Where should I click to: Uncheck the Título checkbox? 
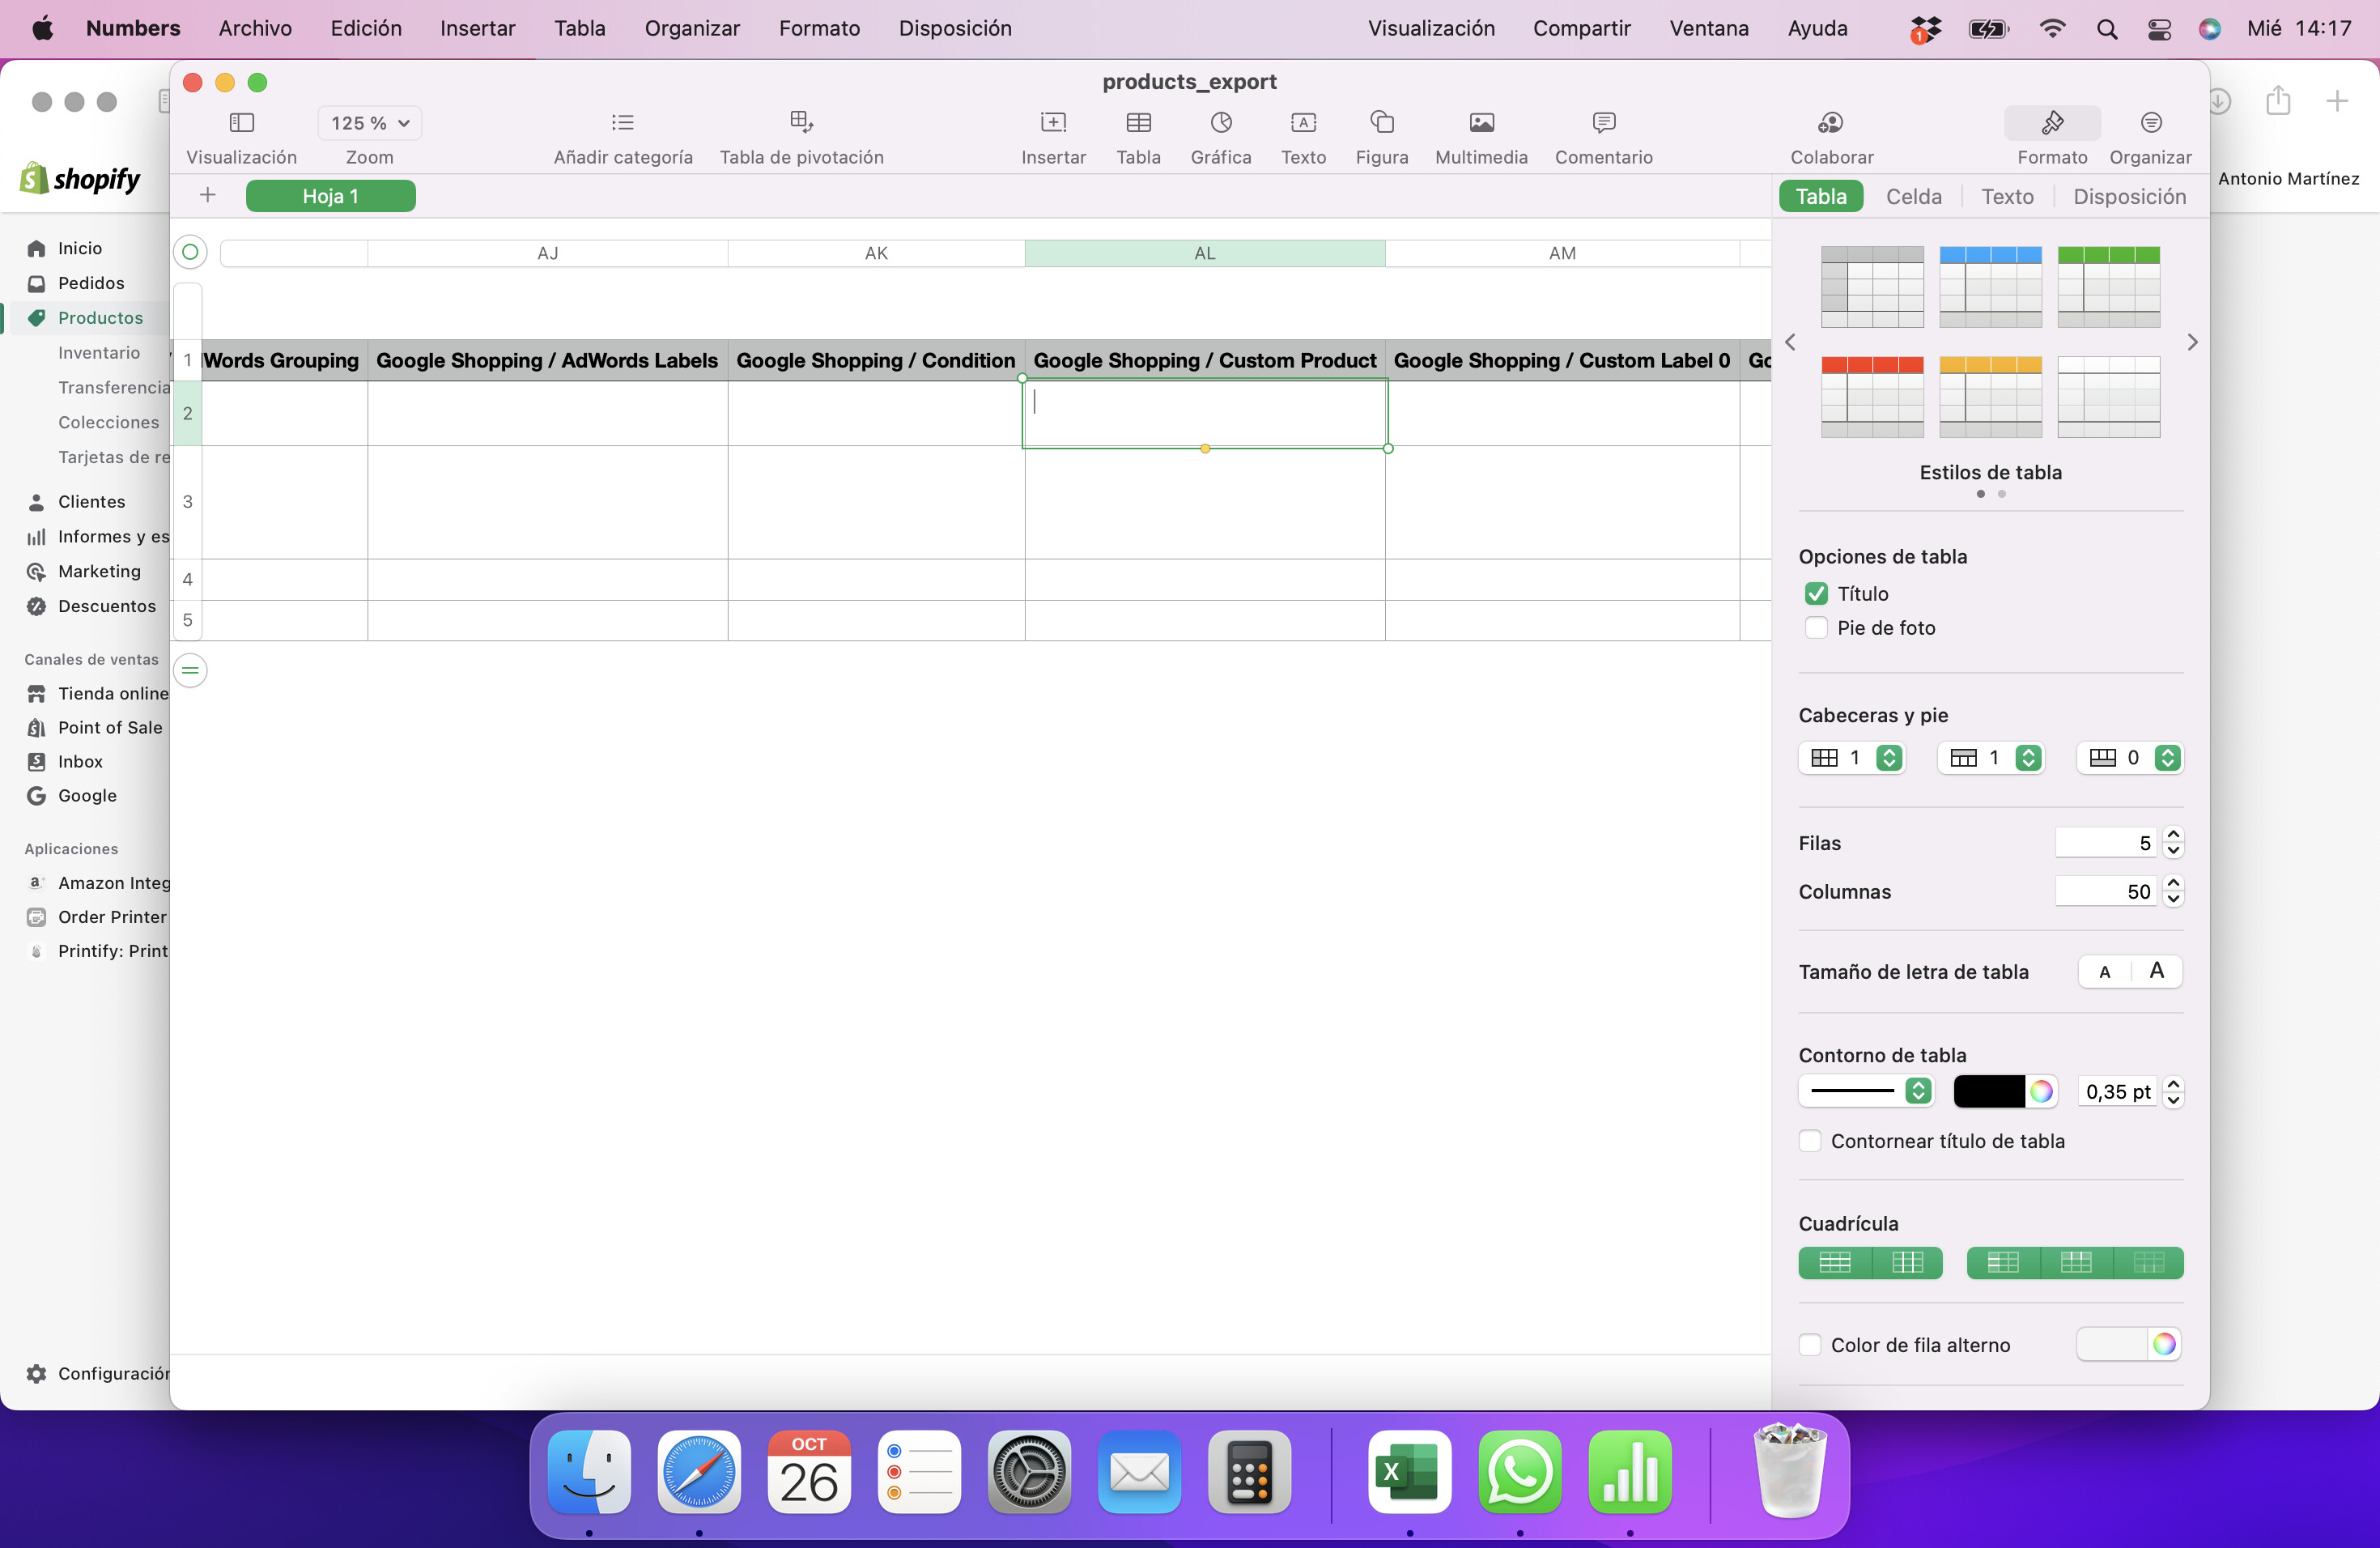coord(1816,594)
